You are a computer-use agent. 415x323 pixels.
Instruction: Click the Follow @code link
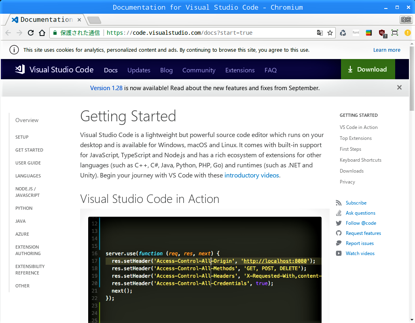point(361,223)
